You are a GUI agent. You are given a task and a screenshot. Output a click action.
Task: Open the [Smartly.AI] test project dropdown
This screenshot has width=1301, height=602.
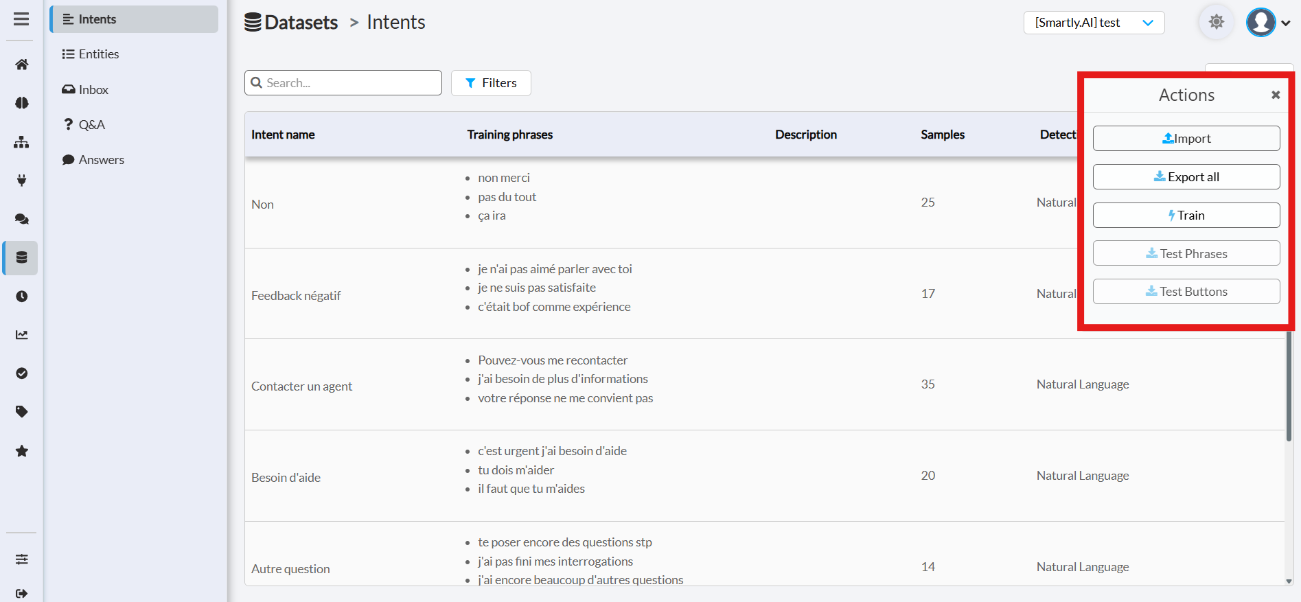pyautogui.click(x=1094, y=23)
